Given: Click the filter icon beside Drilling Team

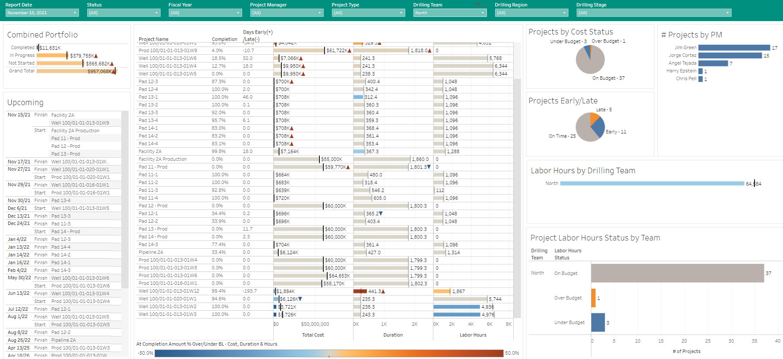Looking at the screenshot, I should pos(478,4).
